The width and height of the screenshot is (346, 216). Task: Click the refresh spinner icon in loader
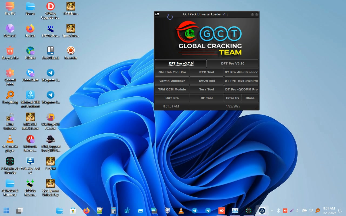click(x=170, y=17)
